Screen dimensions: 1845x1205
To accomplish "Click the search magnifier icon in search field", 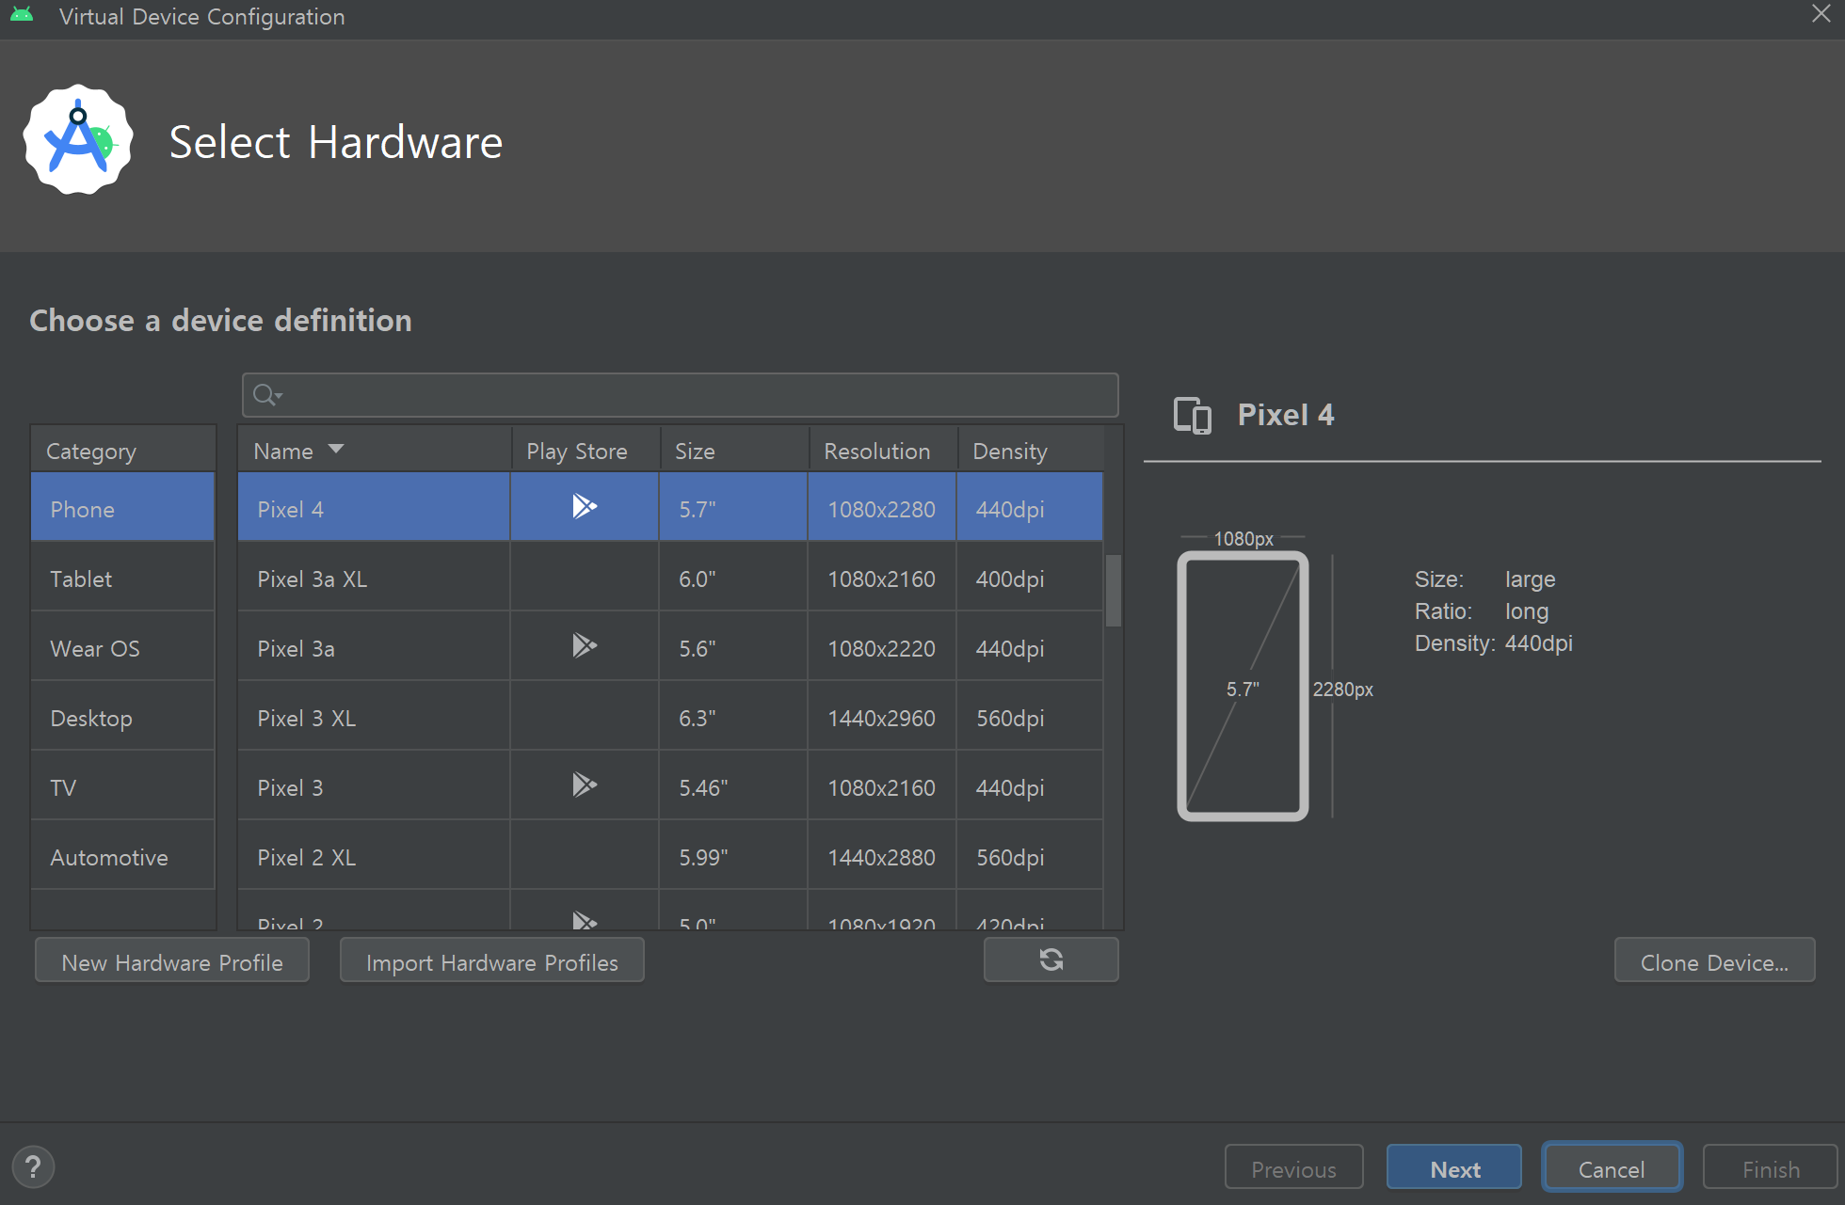I will (x=266, y=395).
